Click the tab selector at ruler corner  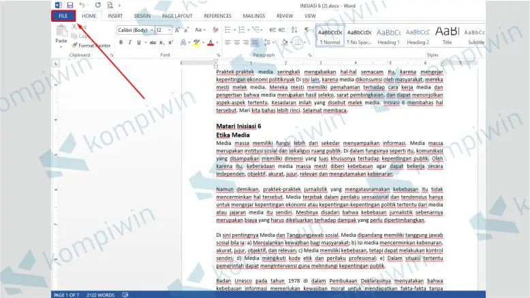click(56, 63)
